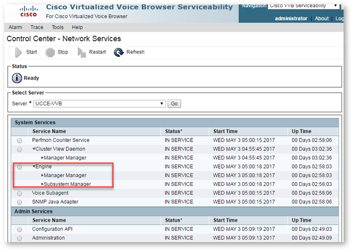Click Cluster View Daemon start time cell

tap(244, 149)
